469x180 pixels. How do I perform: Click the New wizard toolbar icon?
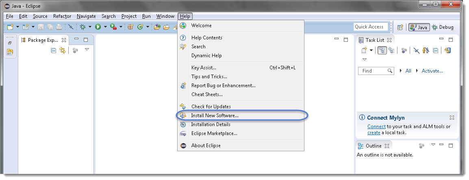[11, 27]
